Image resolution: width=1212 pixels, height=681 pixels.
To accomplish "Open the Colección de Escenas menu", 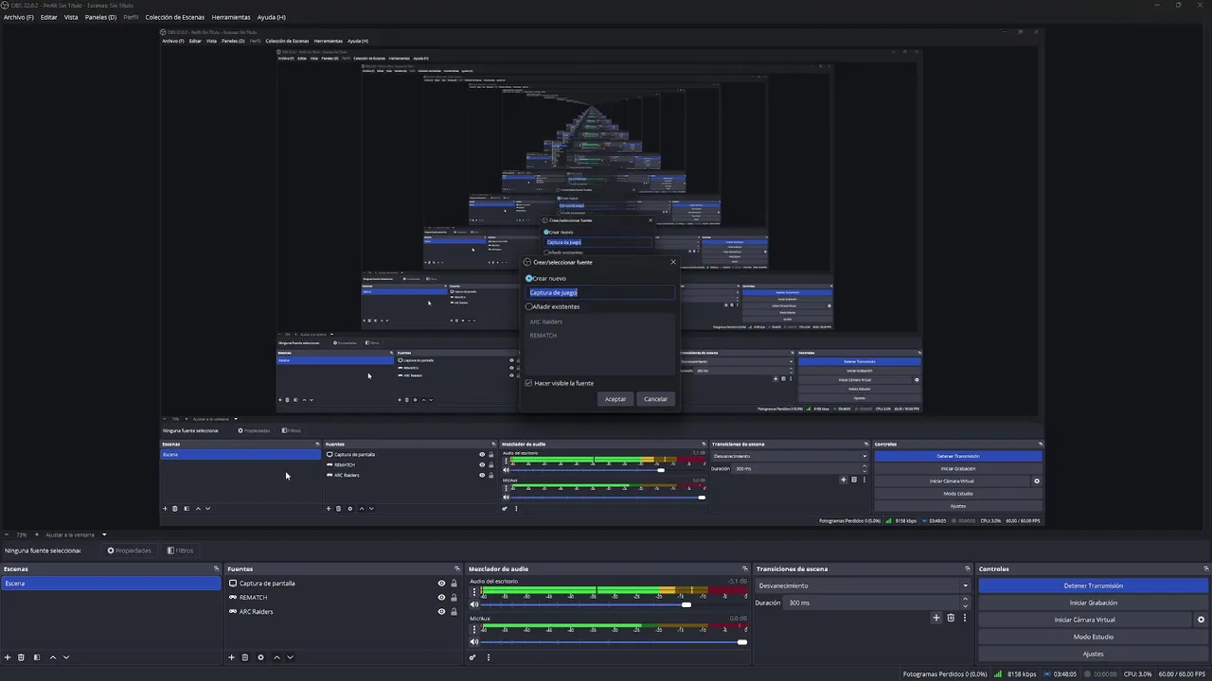I will click(174, 17).
